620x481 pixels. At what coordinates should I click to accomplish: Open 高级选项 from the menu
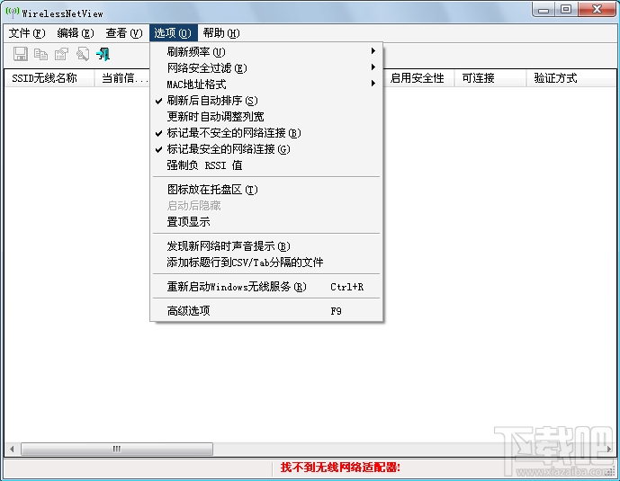tap(266, 311)
